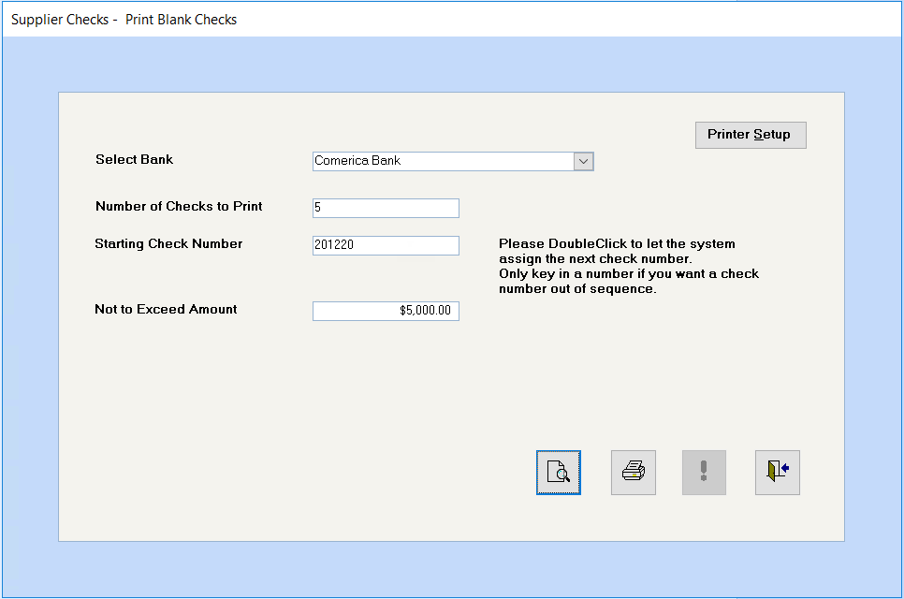Click the Starting Check Number field showing 201220
904x599 pixels.
(x=386, y=245)
